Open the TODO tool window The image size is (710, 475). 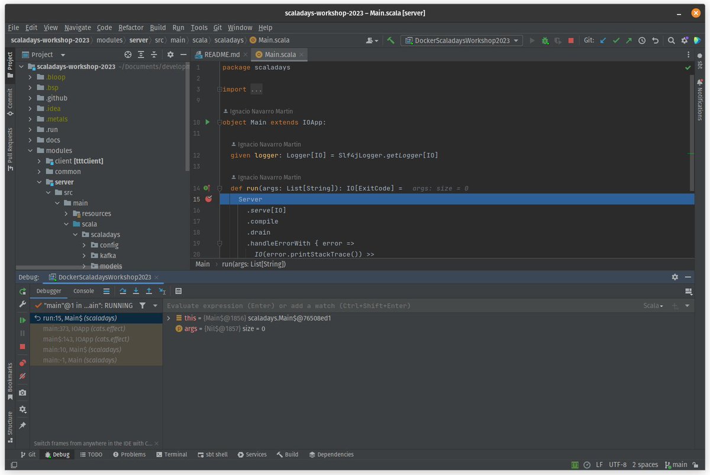click(90, 454)
